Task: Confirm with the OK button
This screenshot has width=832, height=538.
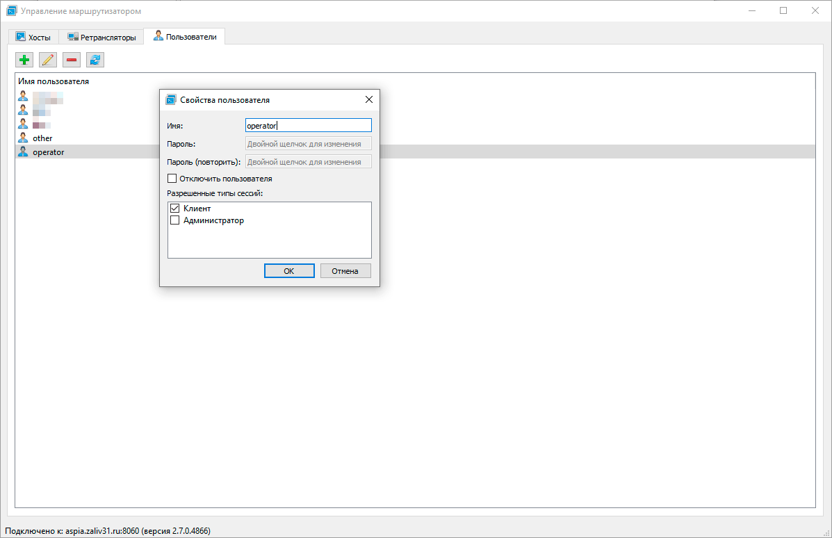Action: coord(289,270)
